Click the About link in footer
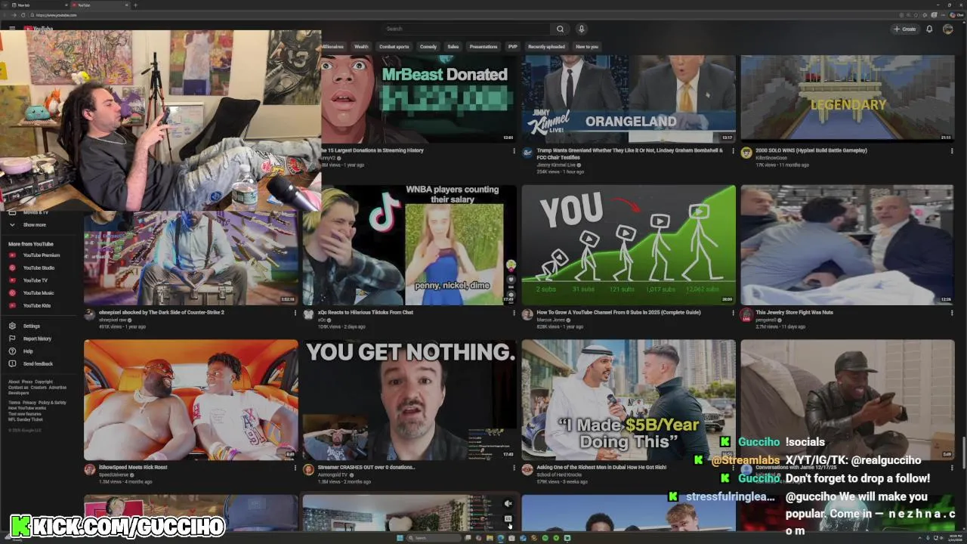This screenshot has width=967, height=544. pyautogui.click(x=14, y=382)
